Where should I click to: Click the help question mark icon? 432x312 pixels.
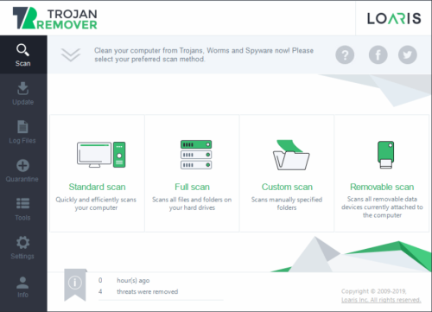(345, 54)
